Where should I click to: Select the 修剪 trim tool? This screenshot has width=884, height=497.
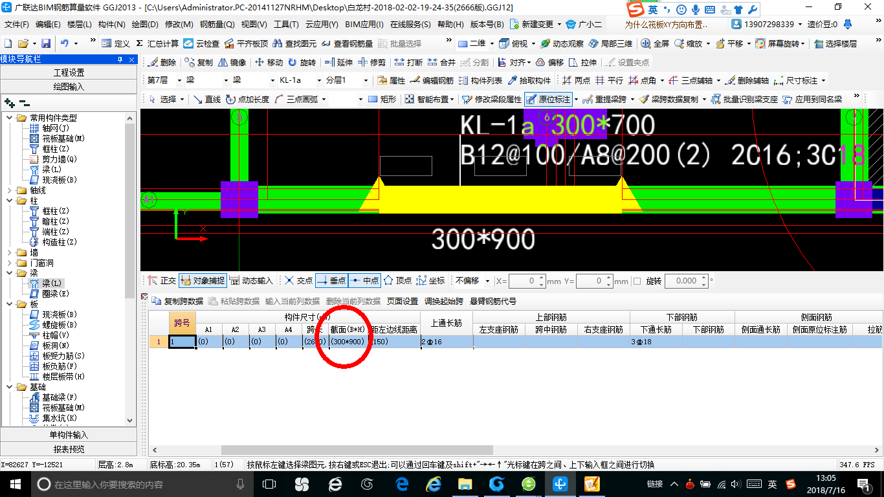(x=372, y=63)
